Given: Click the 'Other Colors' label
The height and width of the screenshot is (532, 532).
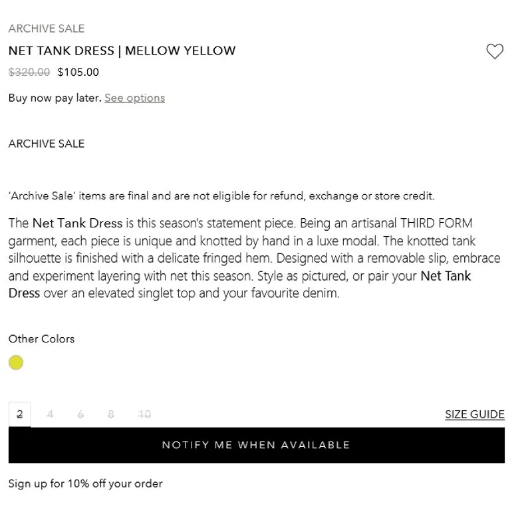Looking at the screenshot, I should (41, 338).
